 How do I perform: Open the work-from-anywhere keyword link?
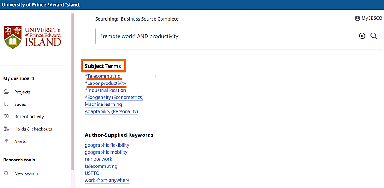107,180
